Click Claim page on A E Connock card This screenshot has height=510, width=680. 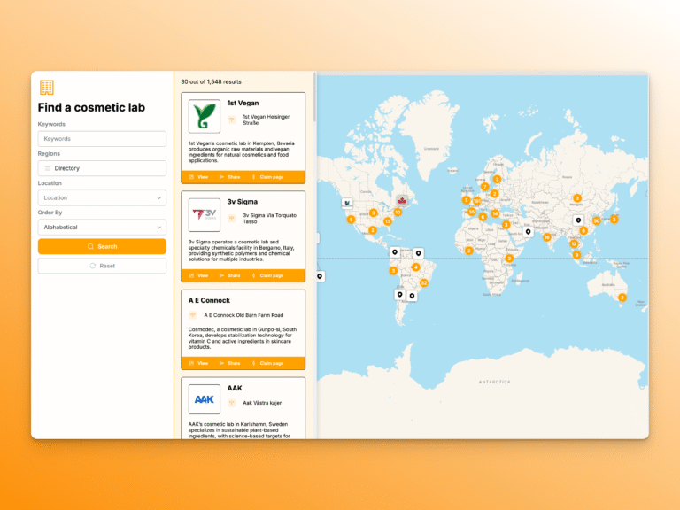[267, 363]
